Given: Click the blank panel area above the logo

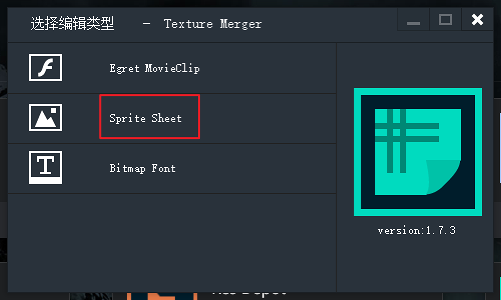Looking at the screenshot, I should [415, 65].
